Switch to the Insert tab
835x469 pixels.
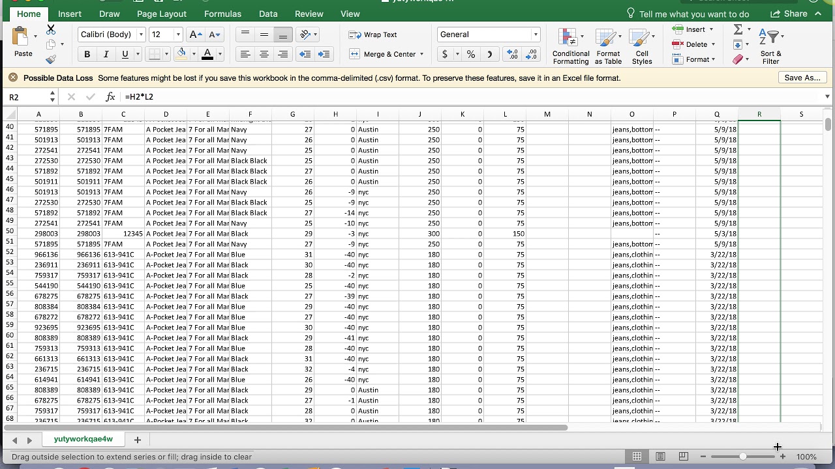pyautogui.click(x=70, y=14)
